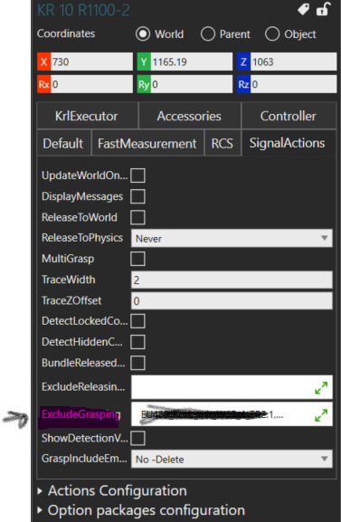Select the World coordinates radio button
This screenshot has width=341, height=522.
coord(143,34)
